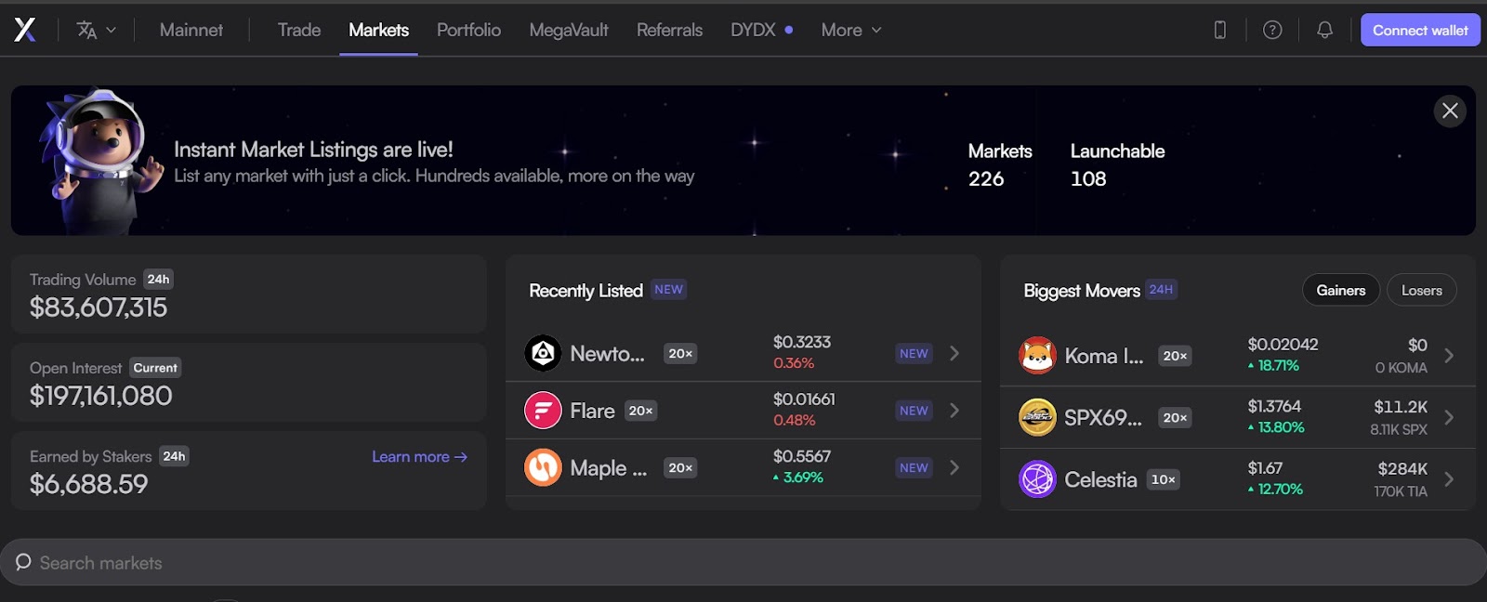Open the DYDX tab
1487x602 pixels.
tap(761, 30)
